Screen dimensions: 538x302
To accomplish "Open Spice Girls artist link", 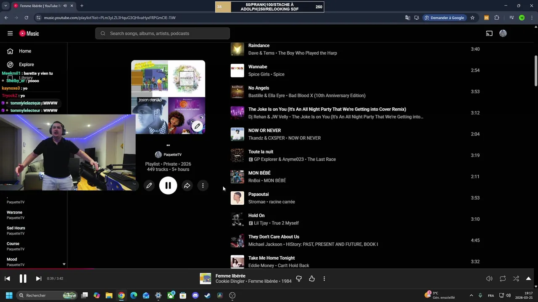I will click(x=259, y=74).
